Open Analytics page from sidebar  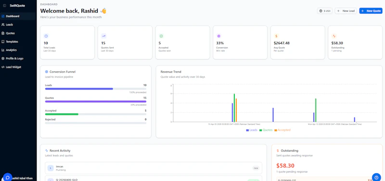(x=18, y=50)
